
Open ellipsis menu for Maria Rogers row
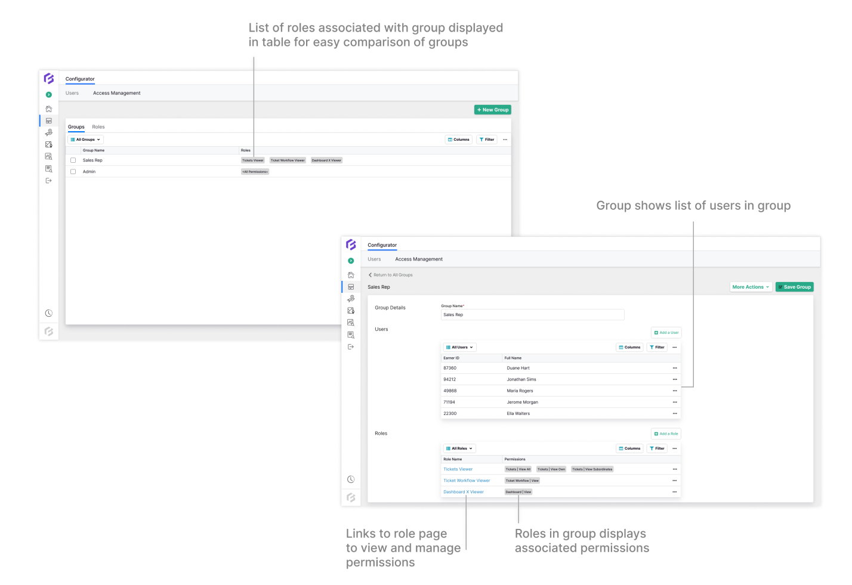(675, 391)
